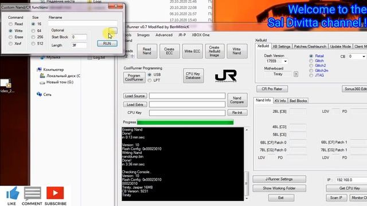Choose size 16 radio button

point(33,24)
